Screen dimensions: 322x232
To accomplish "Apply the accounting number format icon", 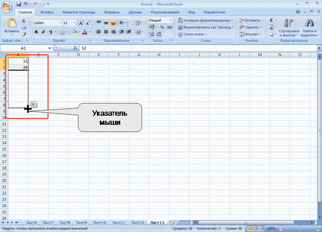I will [x=152, y=27].
